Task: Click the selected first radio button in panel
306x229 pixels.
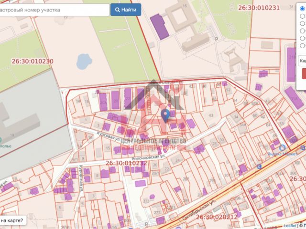Action: point(303,9)
